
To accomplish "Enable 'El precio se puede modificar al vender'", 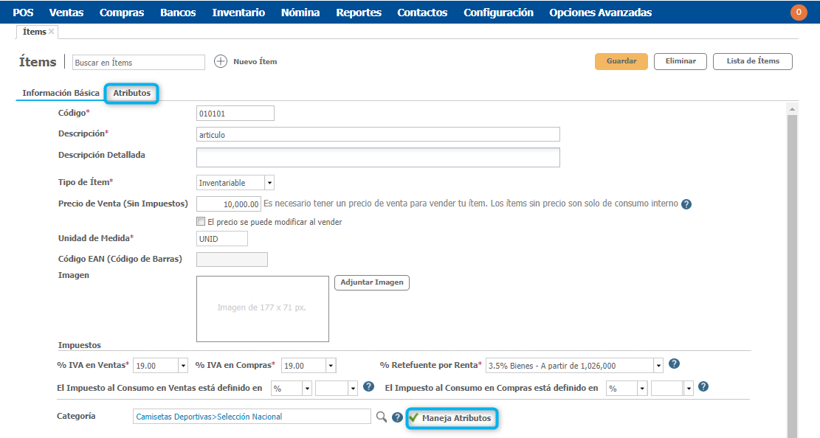I will pos(201,221).
